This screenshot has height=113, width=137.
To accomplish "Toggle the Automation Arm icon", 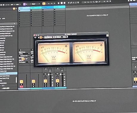I will (71, 3).
